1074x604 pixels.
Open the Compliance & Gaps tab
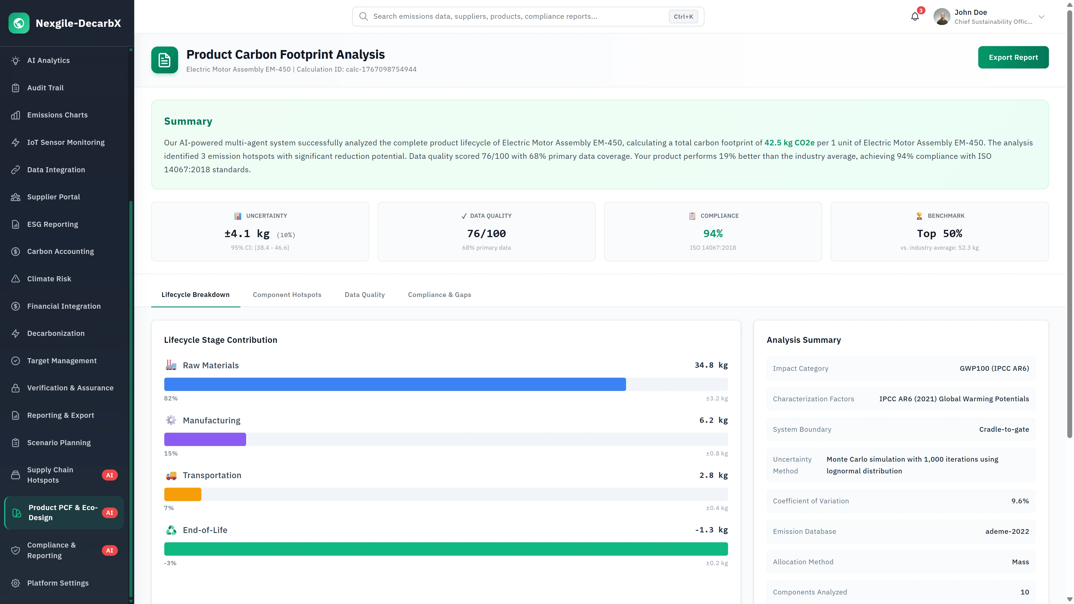(439, 295)
